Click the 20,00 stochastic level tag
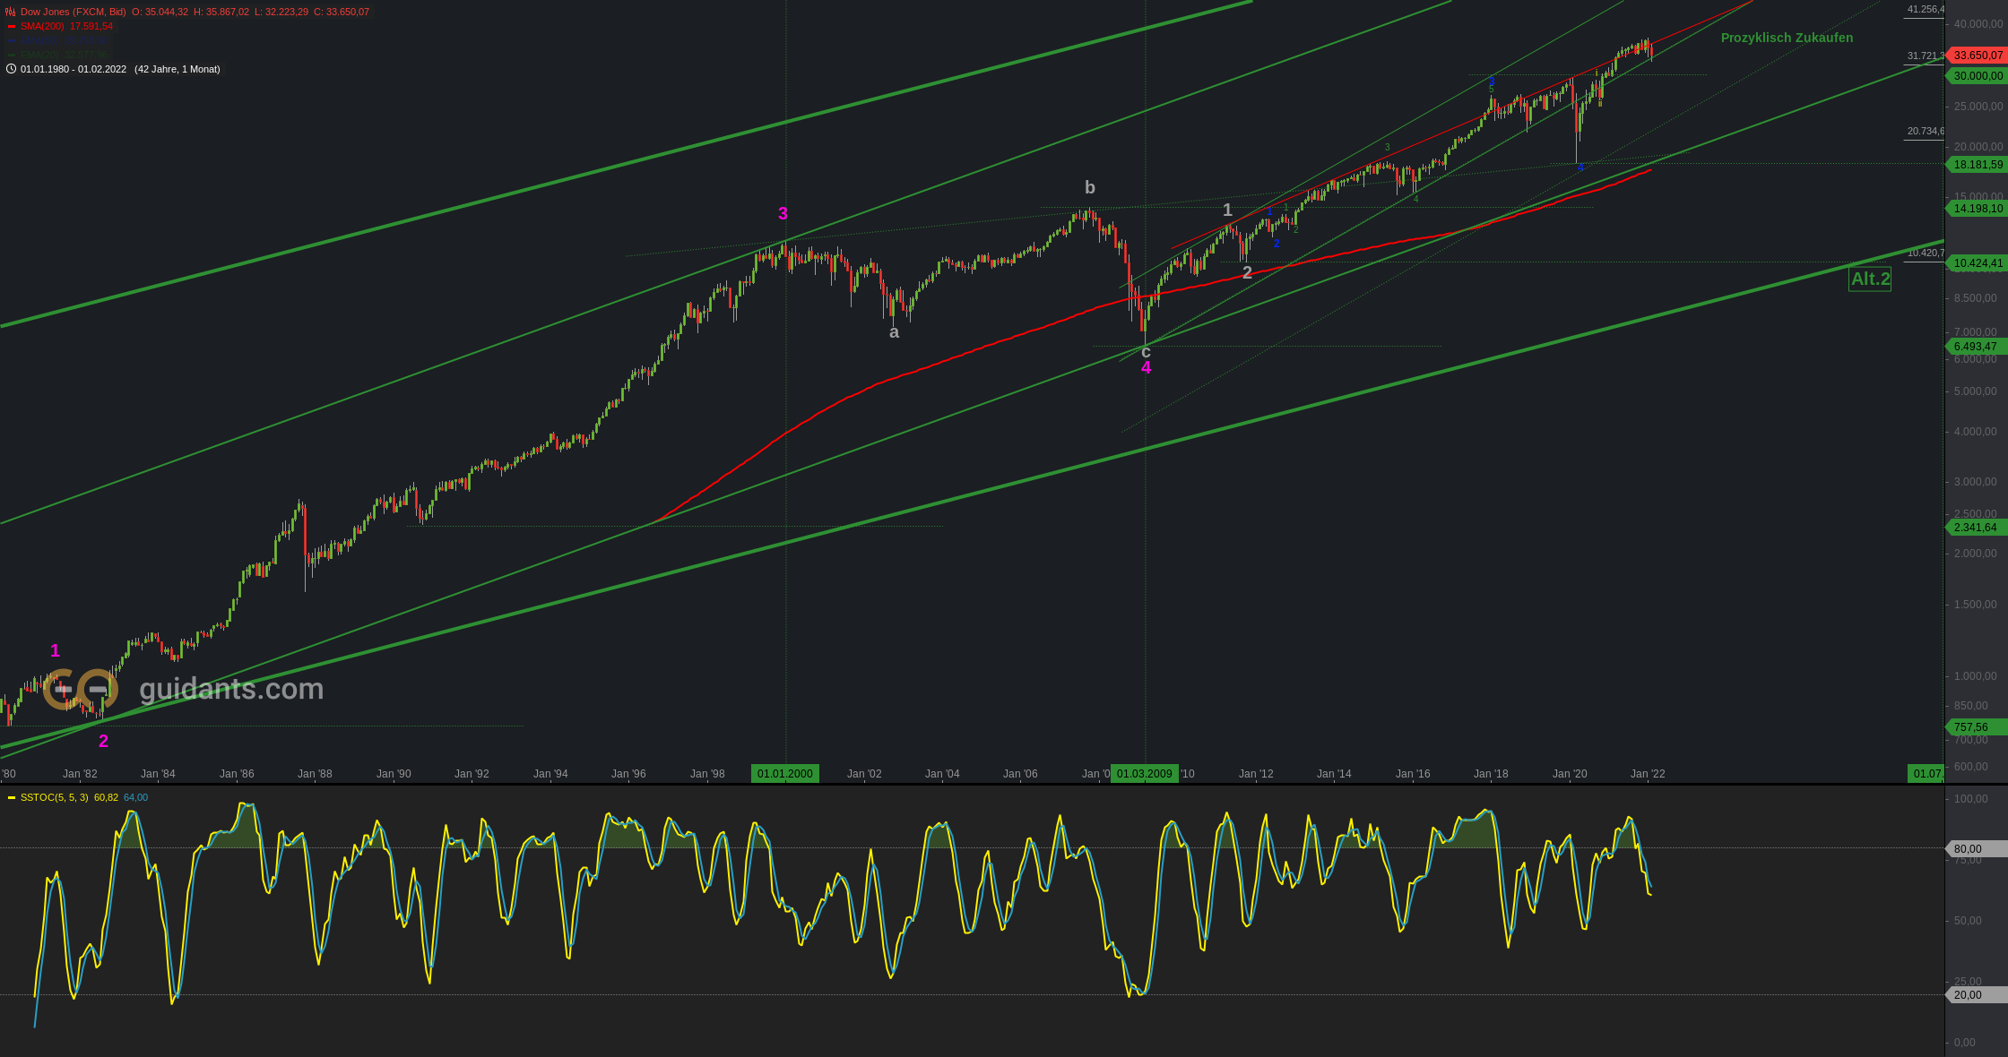Viewport: 2008px width, 1057px height. [1977, 995]
